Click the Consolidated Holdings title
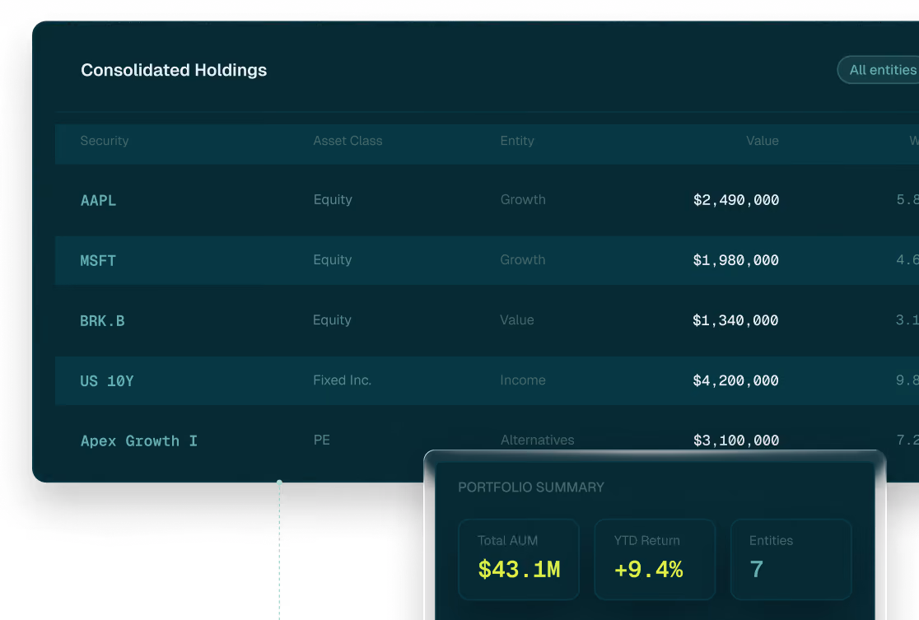919x620 pixels. 174,70
